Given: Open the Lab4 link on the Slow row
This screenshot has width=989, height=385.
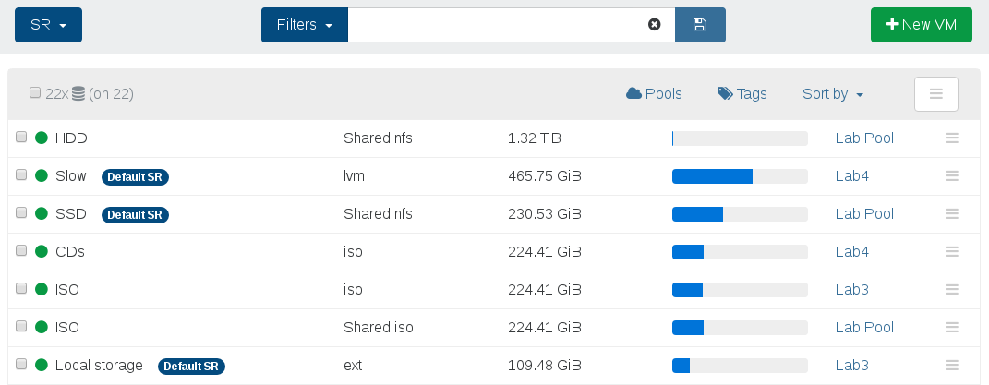Looking at the screenshot, I should click(x=852, y=175).
